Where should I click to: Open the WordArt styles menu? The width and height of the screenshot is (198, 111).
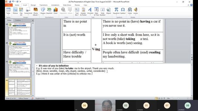coord(90,12)
